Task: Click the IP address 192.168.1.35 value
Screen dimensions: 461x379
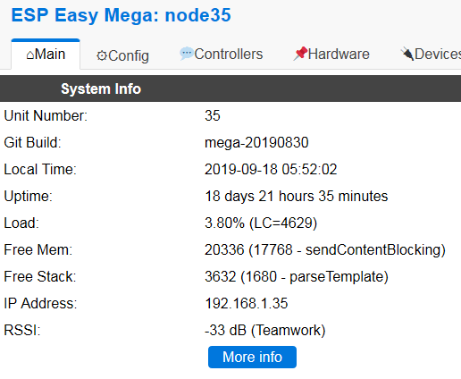Action: click(x=247, y=303)
